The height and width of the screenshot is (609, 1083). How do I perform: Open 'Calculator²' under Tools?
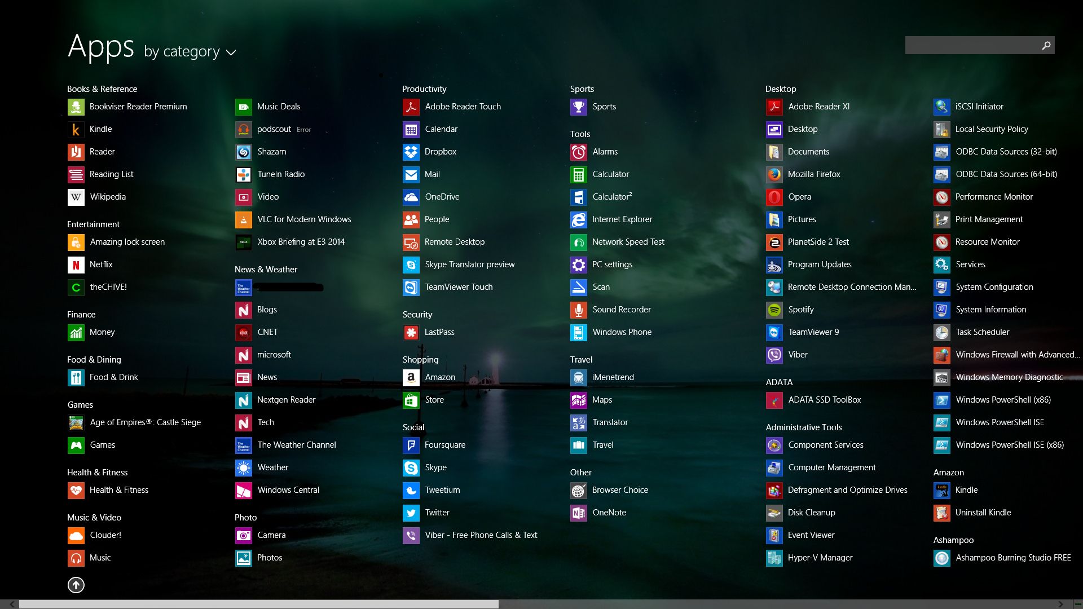tap(601, 197)
